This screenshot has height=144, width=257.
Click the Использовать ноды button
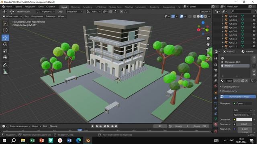pos(238,97)
